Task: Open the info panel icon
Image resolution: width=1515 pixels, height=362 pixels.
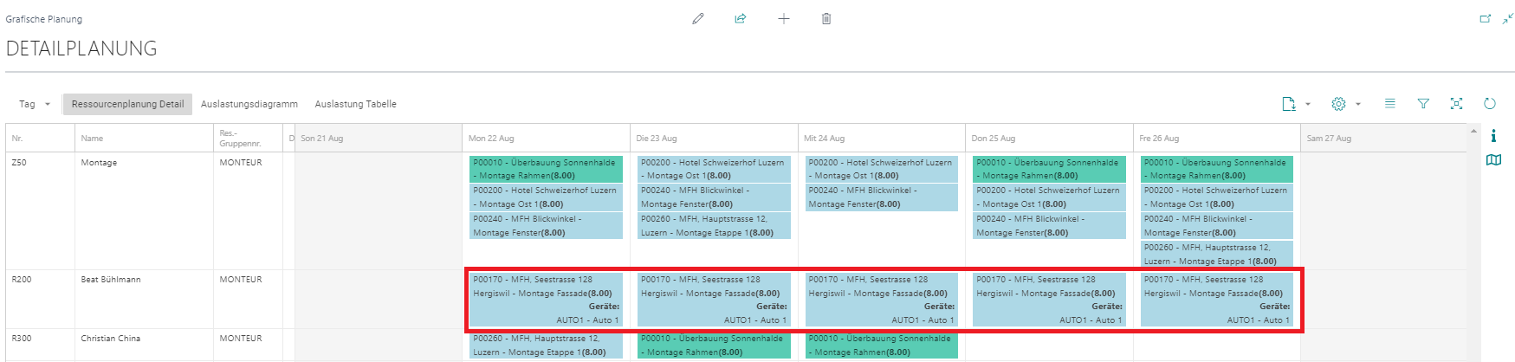Action: pyautogui.click(x=1493, y=136)
